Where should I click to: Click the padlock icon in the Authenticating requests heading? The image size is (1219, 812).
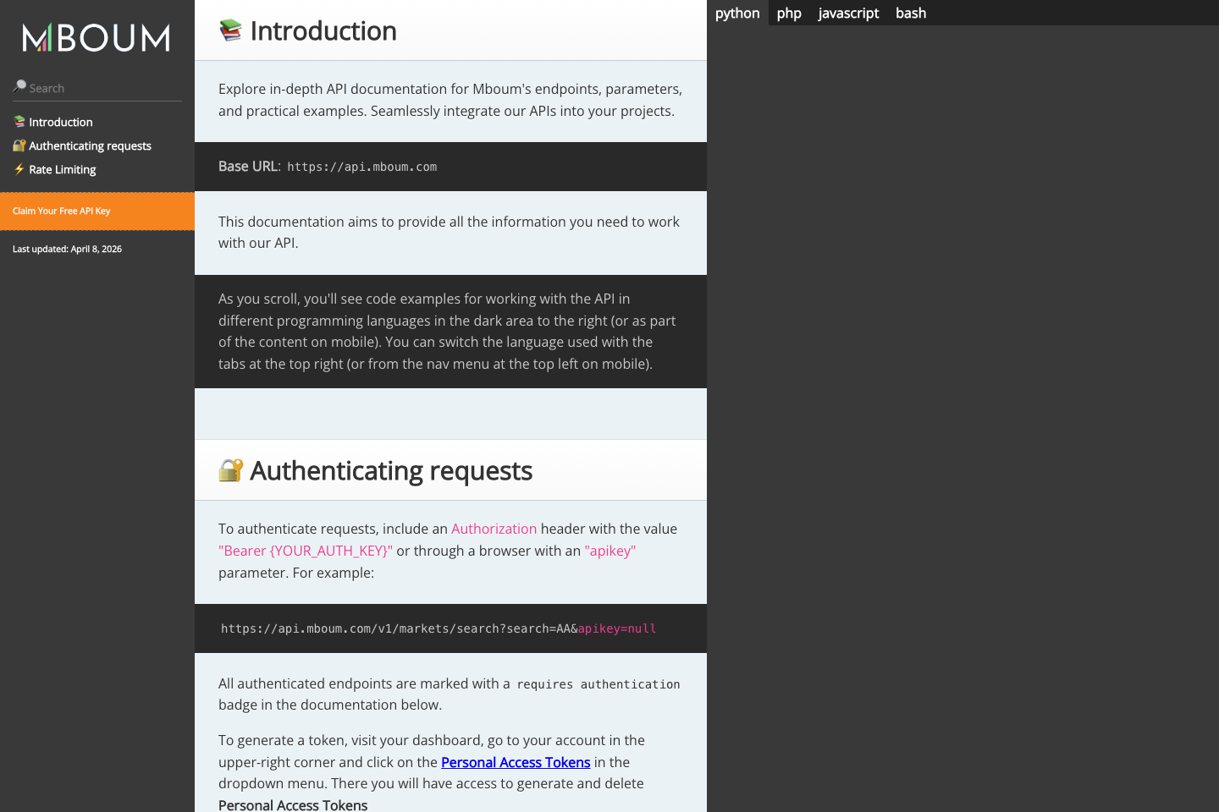230,469
